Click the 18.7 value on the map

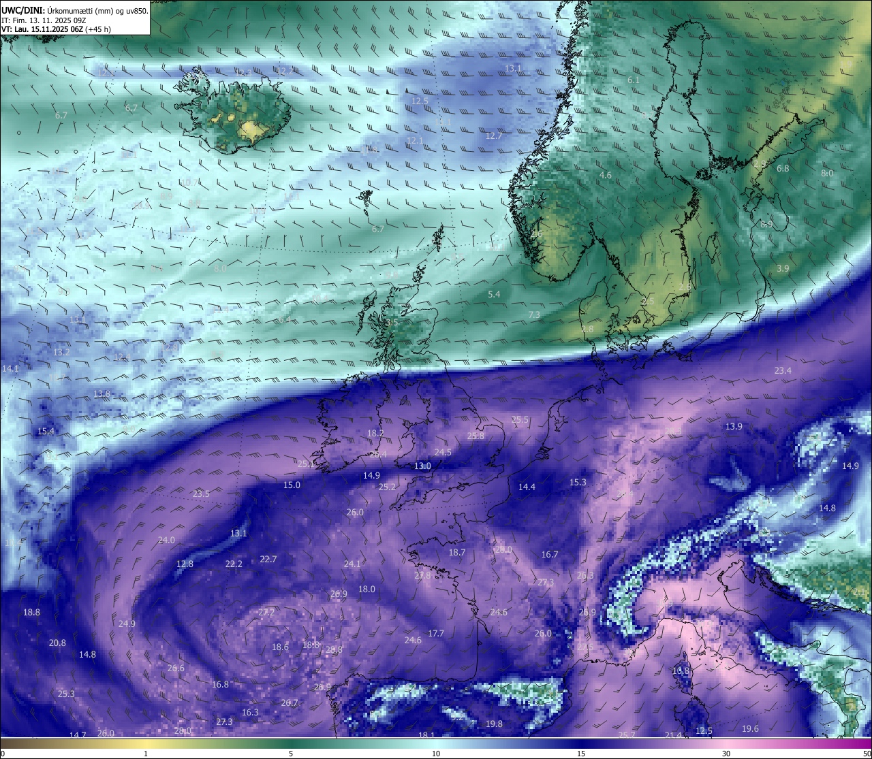point(457,553)
